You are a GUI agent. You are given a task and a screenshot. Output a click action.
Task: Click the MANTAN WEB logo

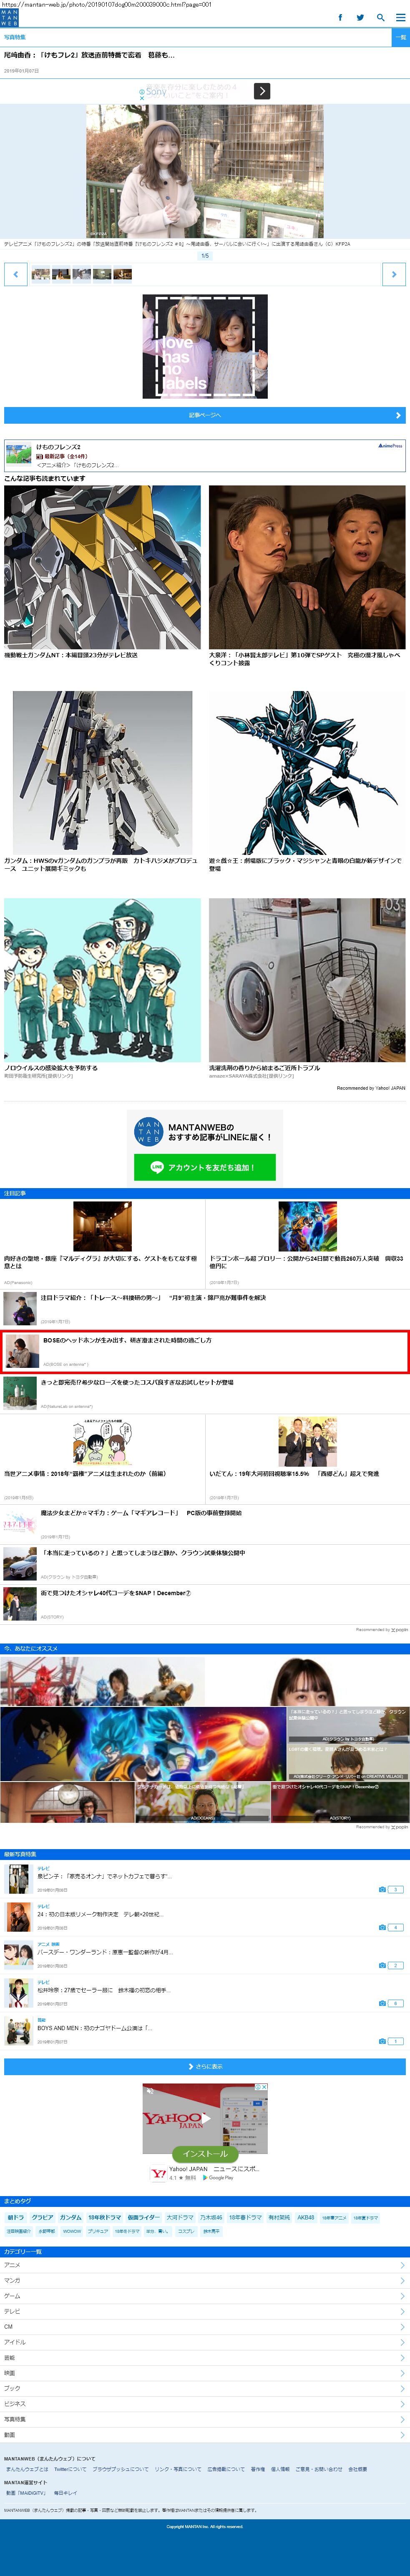pos(9,17)
